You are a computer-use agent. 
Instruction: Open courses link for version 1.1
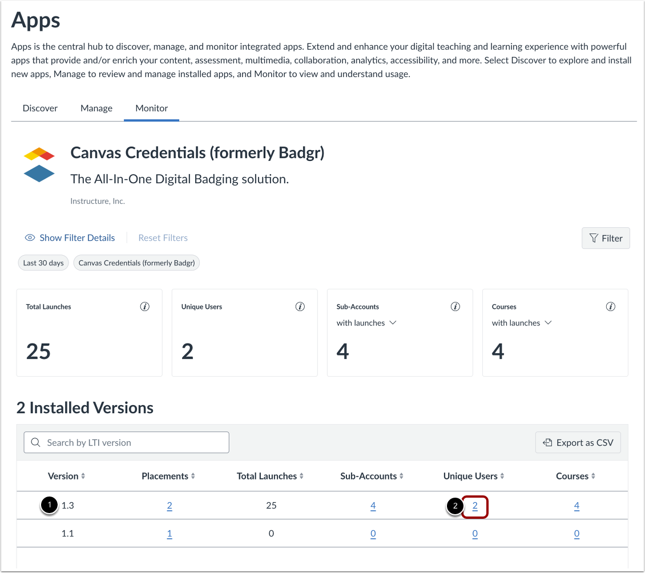point(577,534)
